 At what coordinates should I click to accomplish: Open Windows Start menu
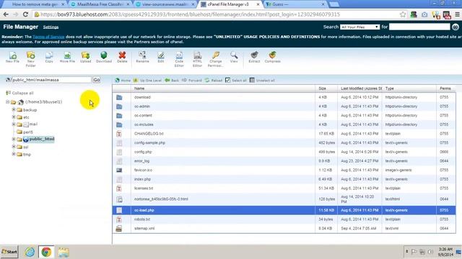9,252
